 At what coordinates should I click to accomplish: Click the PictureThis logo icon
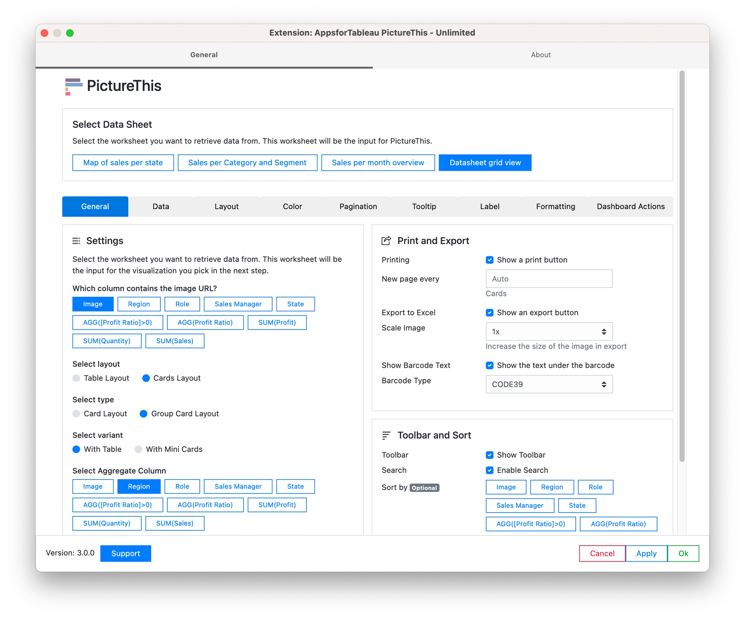[73, 86]
